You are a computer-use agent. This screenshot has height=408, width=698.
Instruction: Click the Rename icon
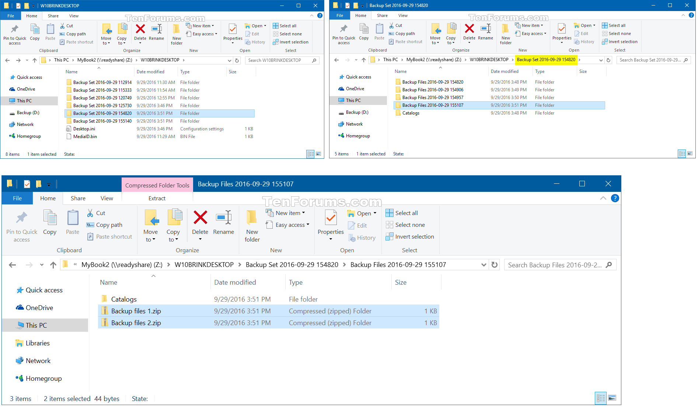click(224, 221)
